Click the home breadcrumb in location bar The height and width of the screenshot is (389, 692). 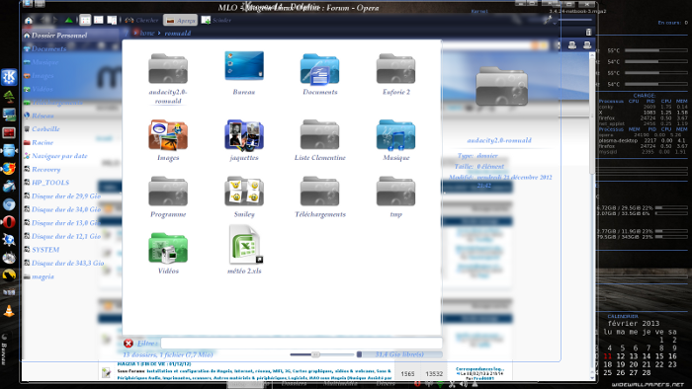coord(147,33)
